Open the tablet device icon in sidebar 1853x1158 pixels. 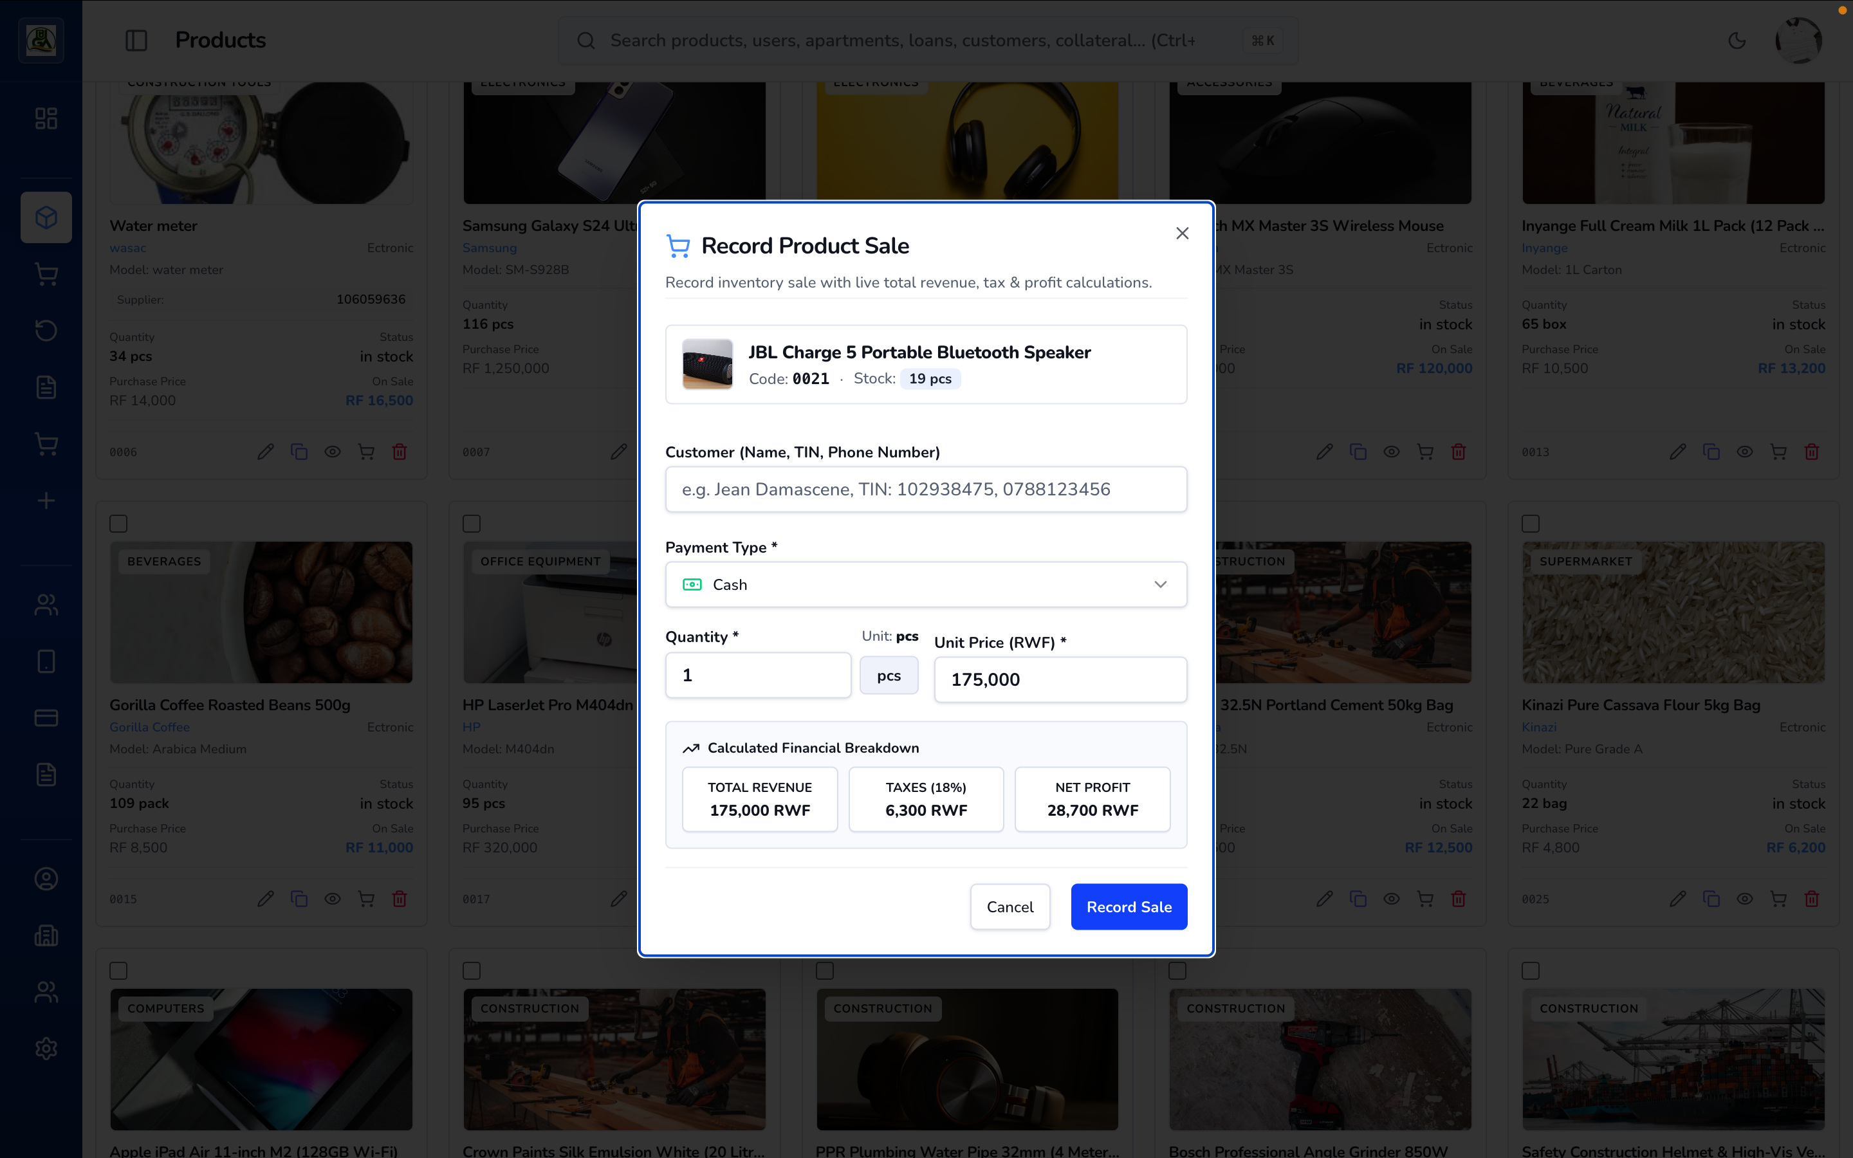click(46, 661)
